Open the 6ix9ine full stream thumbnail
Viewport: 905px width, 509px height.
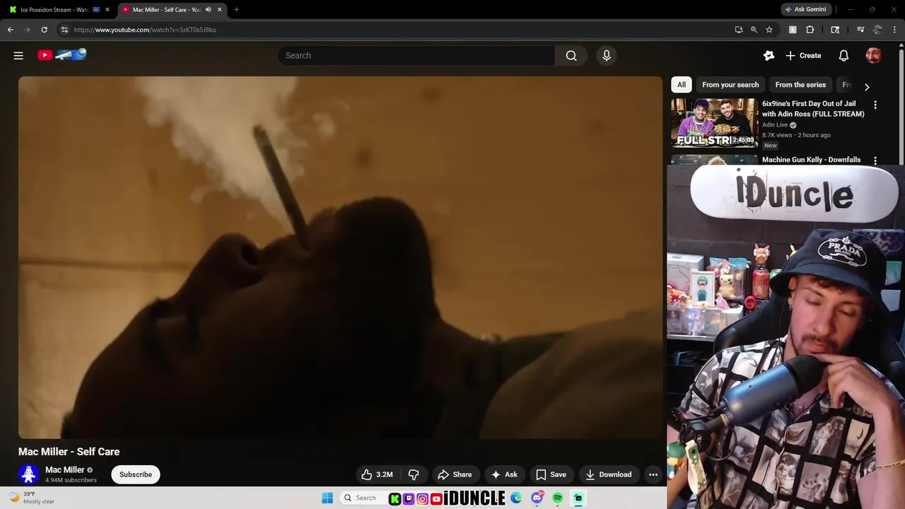[x=714, y=123]
